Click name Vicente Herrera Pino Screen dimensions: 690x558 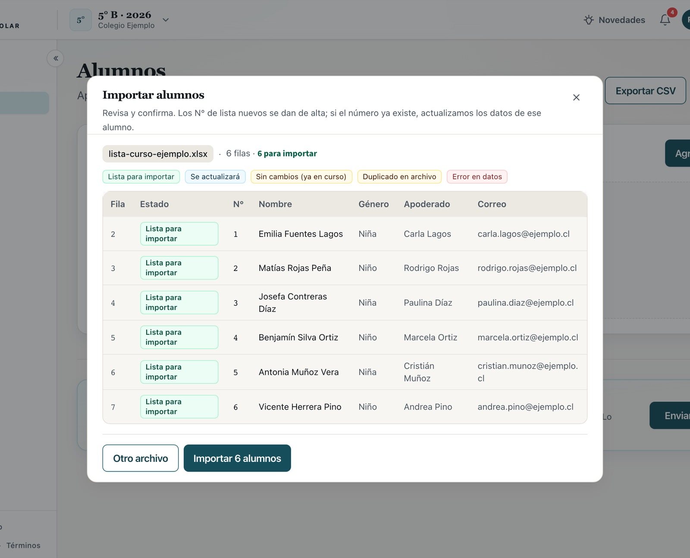(x=300, y=407)
